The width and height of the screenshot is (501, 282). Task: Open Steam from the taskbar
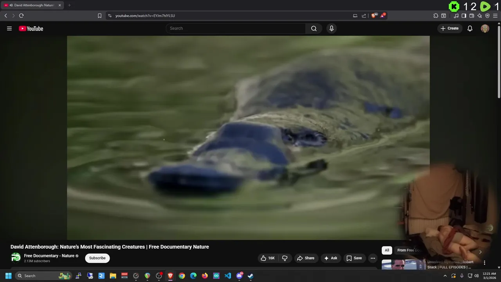[x=250, y=276]
